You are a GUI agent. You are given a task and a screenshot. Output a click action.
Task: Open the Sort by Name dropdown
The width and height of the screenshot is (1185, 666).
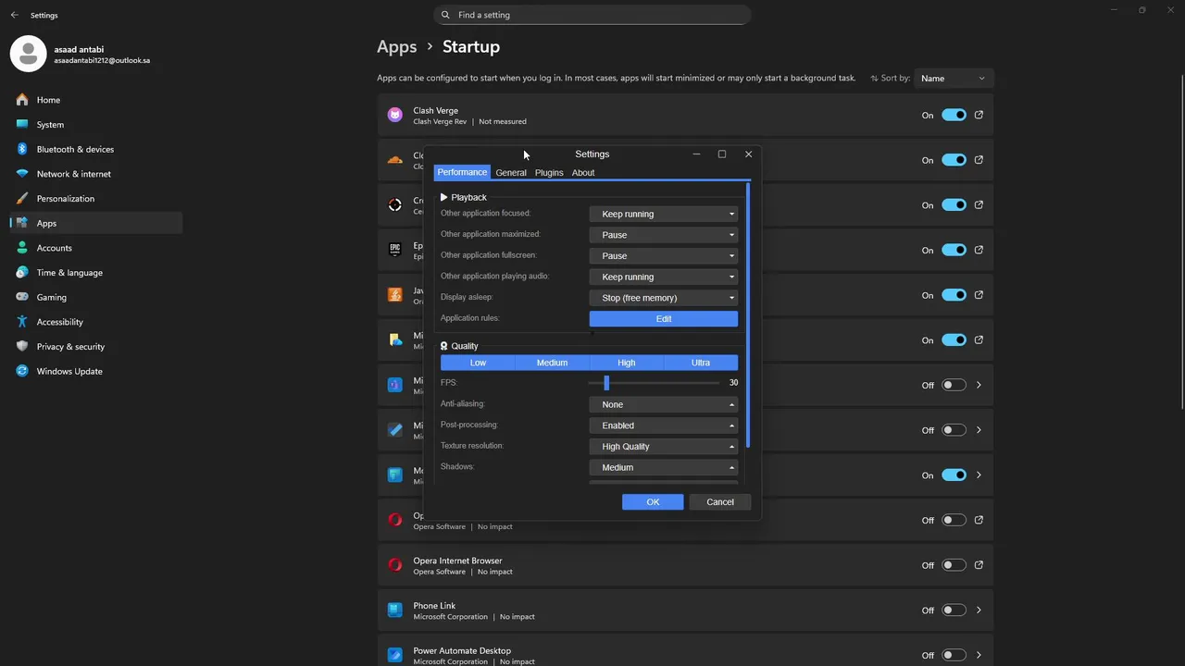click(x=954, y=79)
